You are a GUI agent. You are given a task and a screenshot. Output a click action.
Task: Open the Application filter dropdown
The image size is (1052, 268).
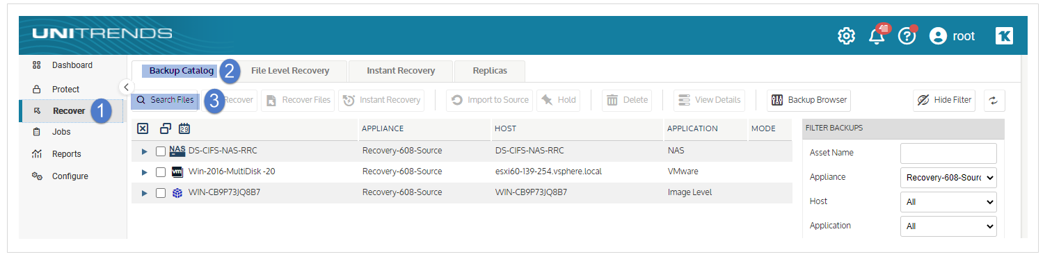tap(948, 226)
